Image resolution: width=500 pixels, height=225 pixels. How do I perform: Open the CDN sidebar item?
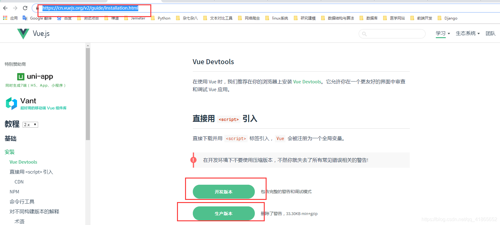(x=19, y=182)
